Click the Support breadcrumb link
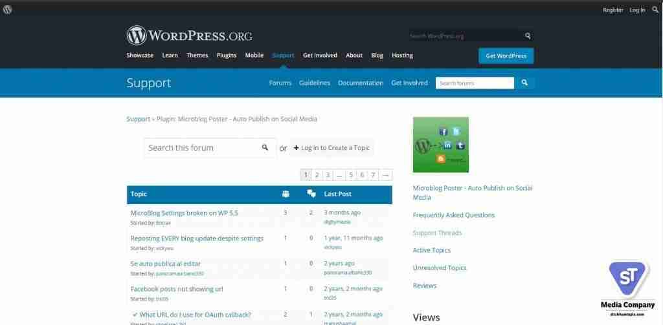Viewport: 663px width, 325px height. pos(139,119)
